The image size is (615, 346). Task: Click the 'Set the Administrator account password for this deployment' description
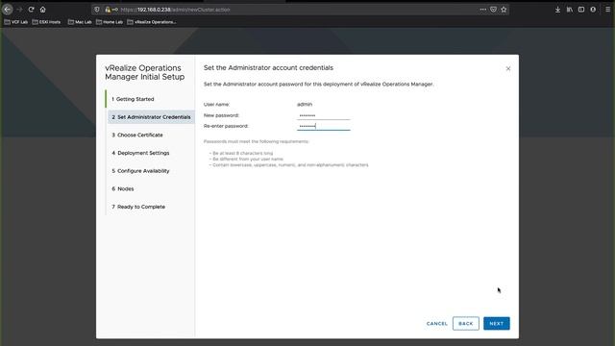tap(318, 84)
